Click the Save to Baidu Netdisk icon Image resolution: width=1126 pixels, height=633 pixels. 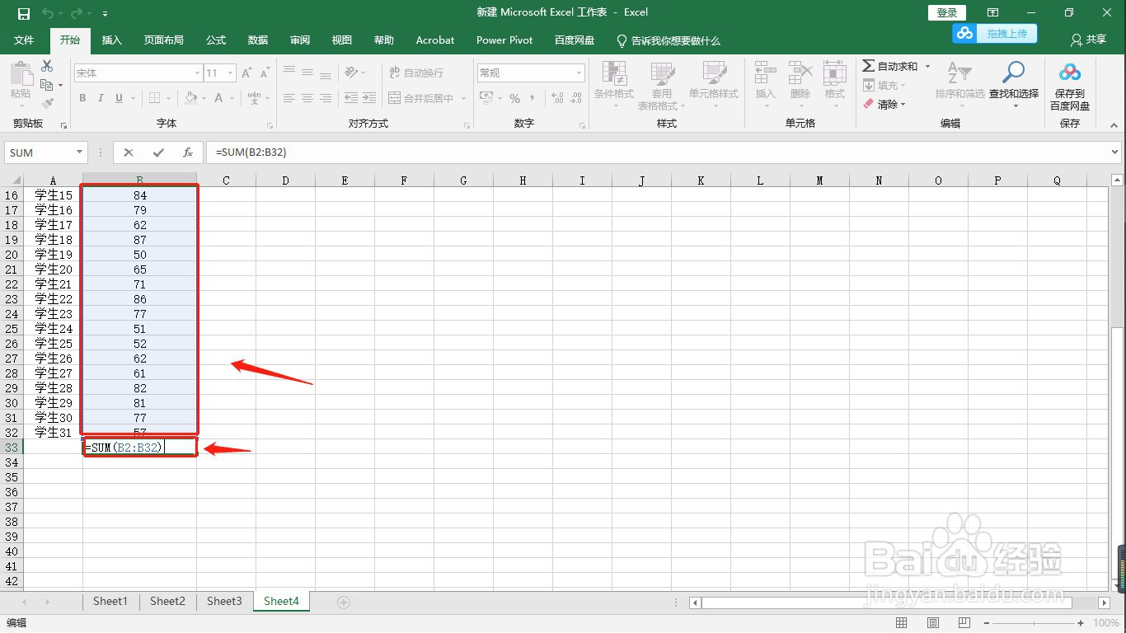coord(1070,73)
